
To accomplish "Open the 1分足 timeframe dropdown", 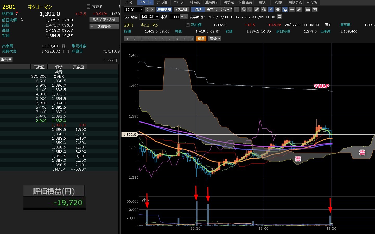I will coord(134,9).
